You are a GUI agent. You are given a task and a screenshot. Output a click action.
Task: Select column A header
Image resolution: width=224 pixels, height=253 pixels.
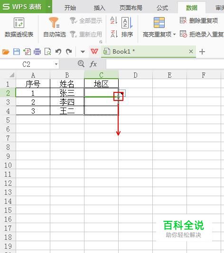(33, 75)
